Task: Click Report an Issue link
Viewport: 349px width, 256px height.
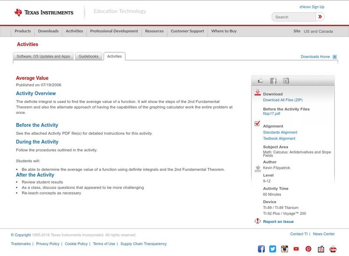Action: (x=278, y=222)
